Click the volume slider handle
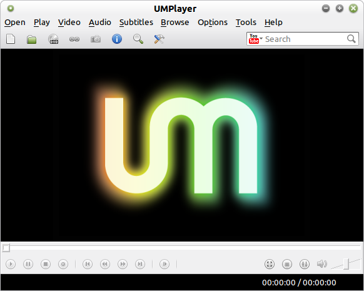 click(x=346, y=264)
